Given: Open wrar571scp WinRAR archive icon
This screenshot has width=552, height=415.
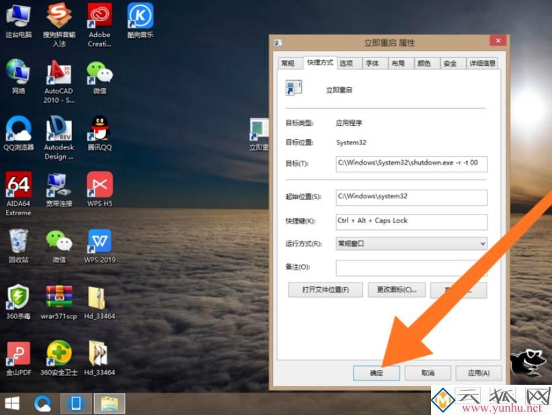Looking at the screenshot, I should click(58, 297).
